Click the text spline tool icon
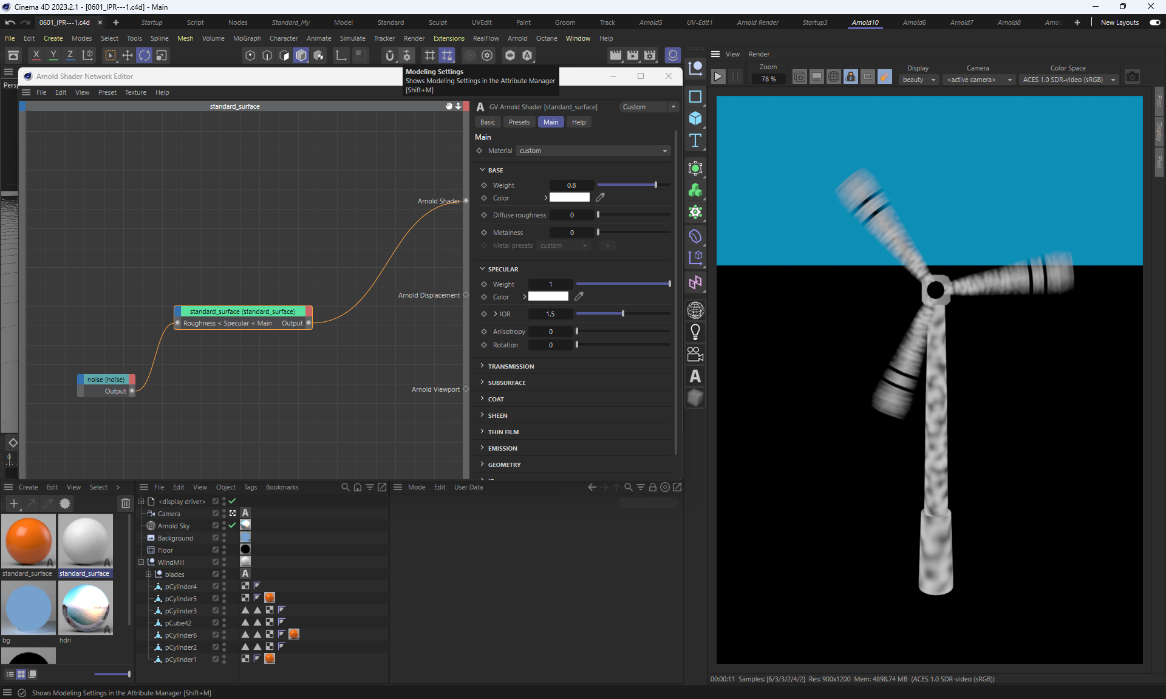Screen dimensions: 1166x699 695,141
